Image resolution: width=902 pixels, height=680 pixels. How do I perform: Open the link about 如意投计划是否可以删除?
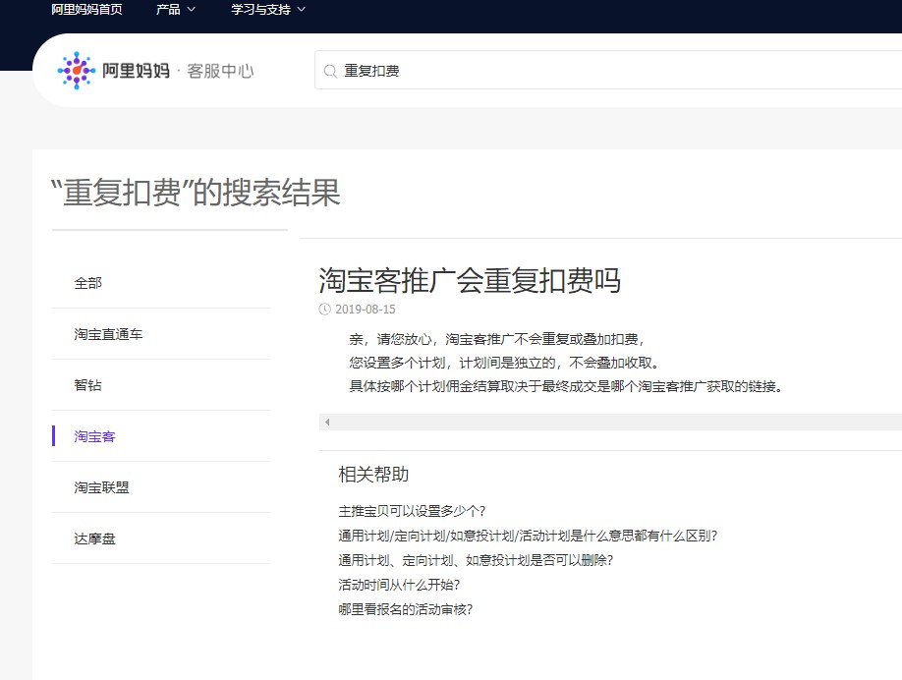476,560
